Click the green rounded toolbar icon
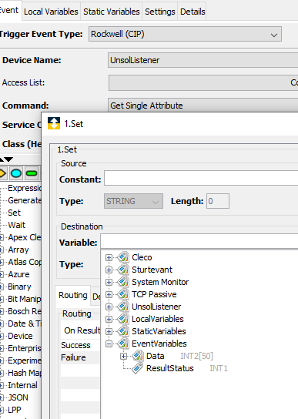The width and height of the screenshot is (298, 419). 32,173
